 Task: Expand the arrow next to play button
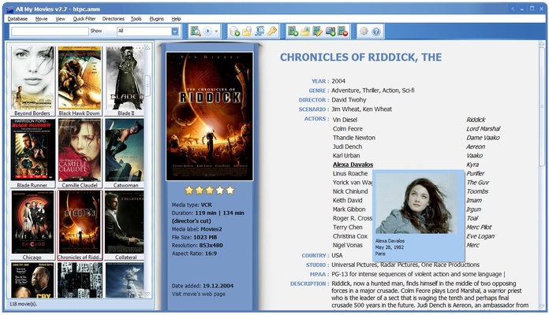tap(217, 31)
